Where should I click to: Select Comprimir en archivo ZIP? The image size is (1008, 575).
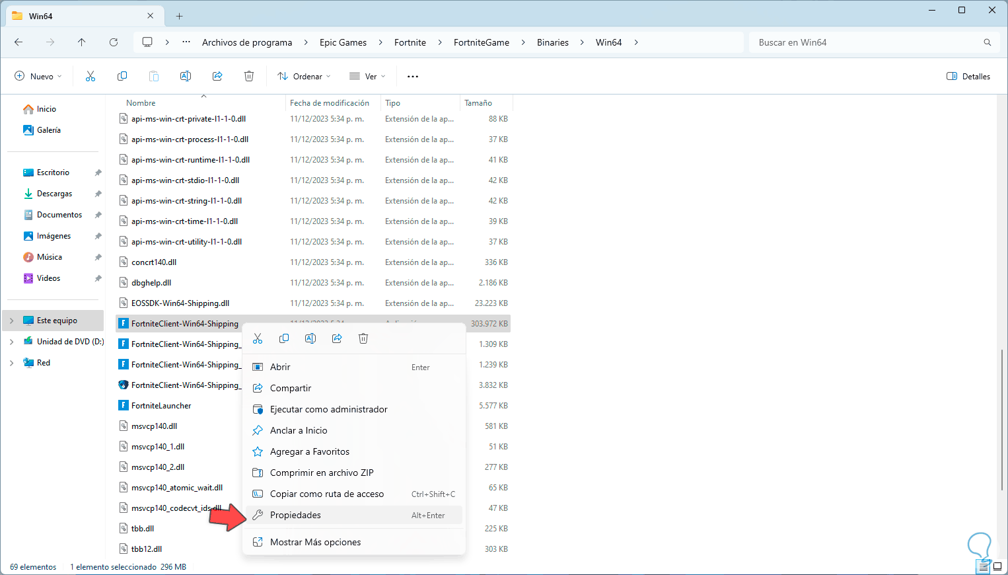(354, 473)
